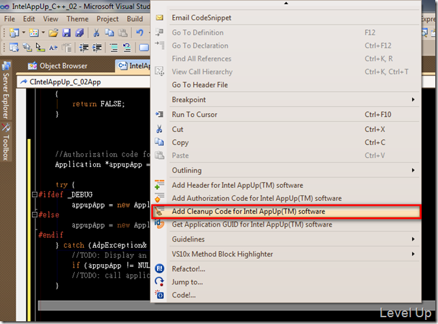438x324 pixels.
Task: Click the Toolbox vertical tab label
Action: [x=6, y=148]
